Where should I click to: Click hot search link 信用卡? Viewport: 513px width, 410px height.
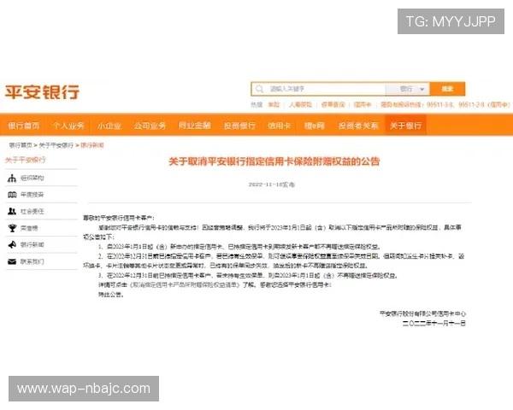pos(363,104)
